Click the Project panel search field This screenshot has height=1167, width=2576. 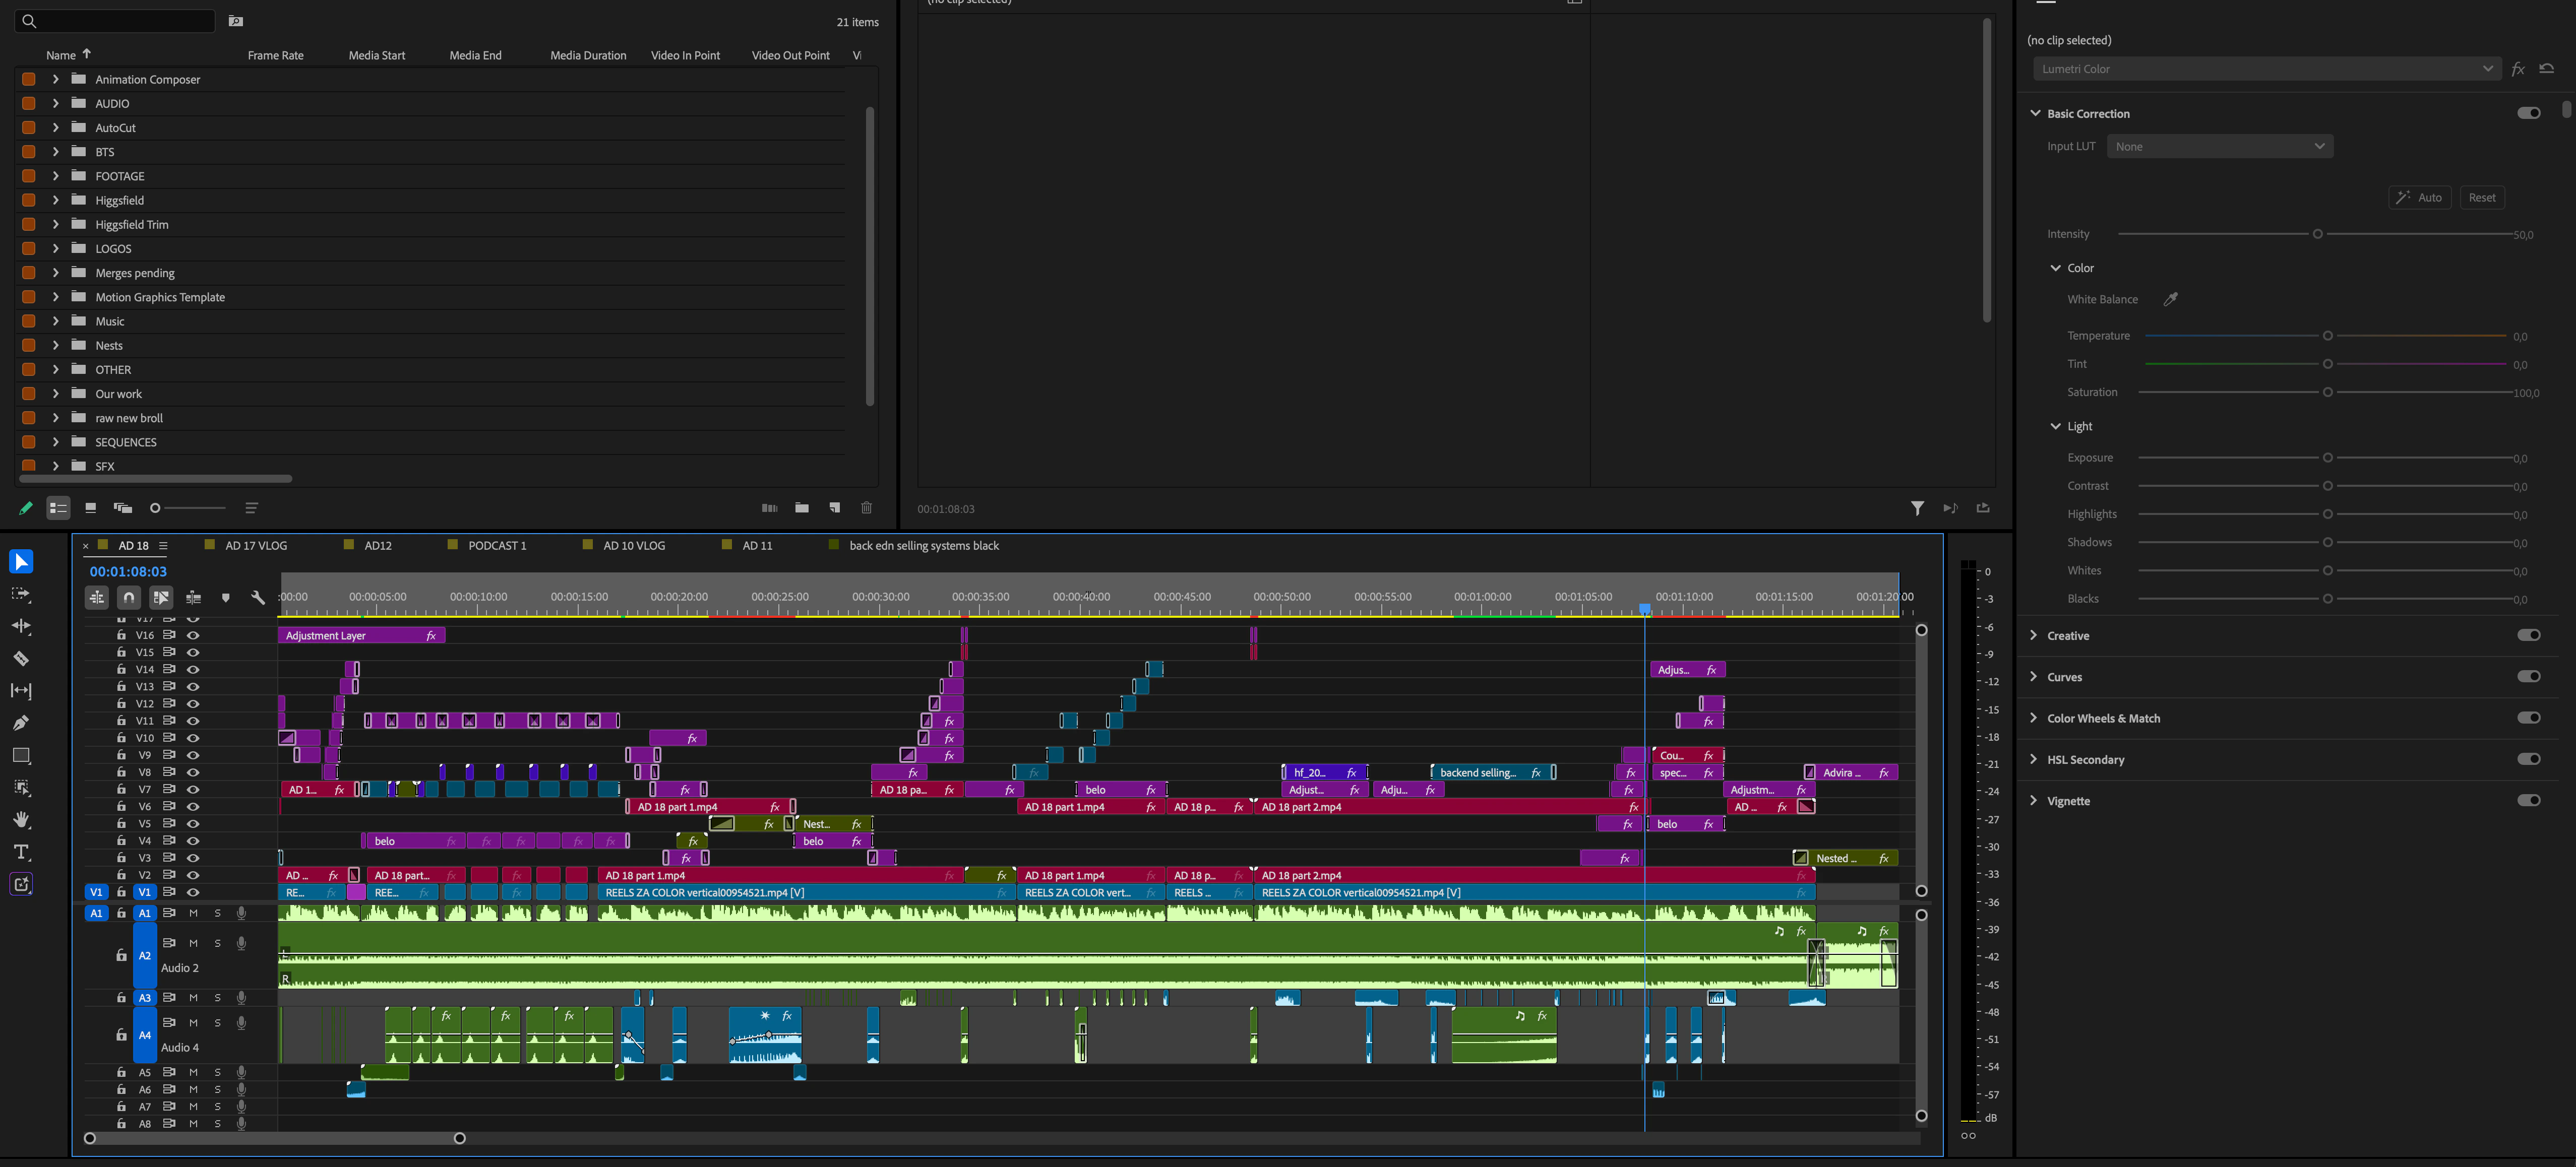pos(115,21)
